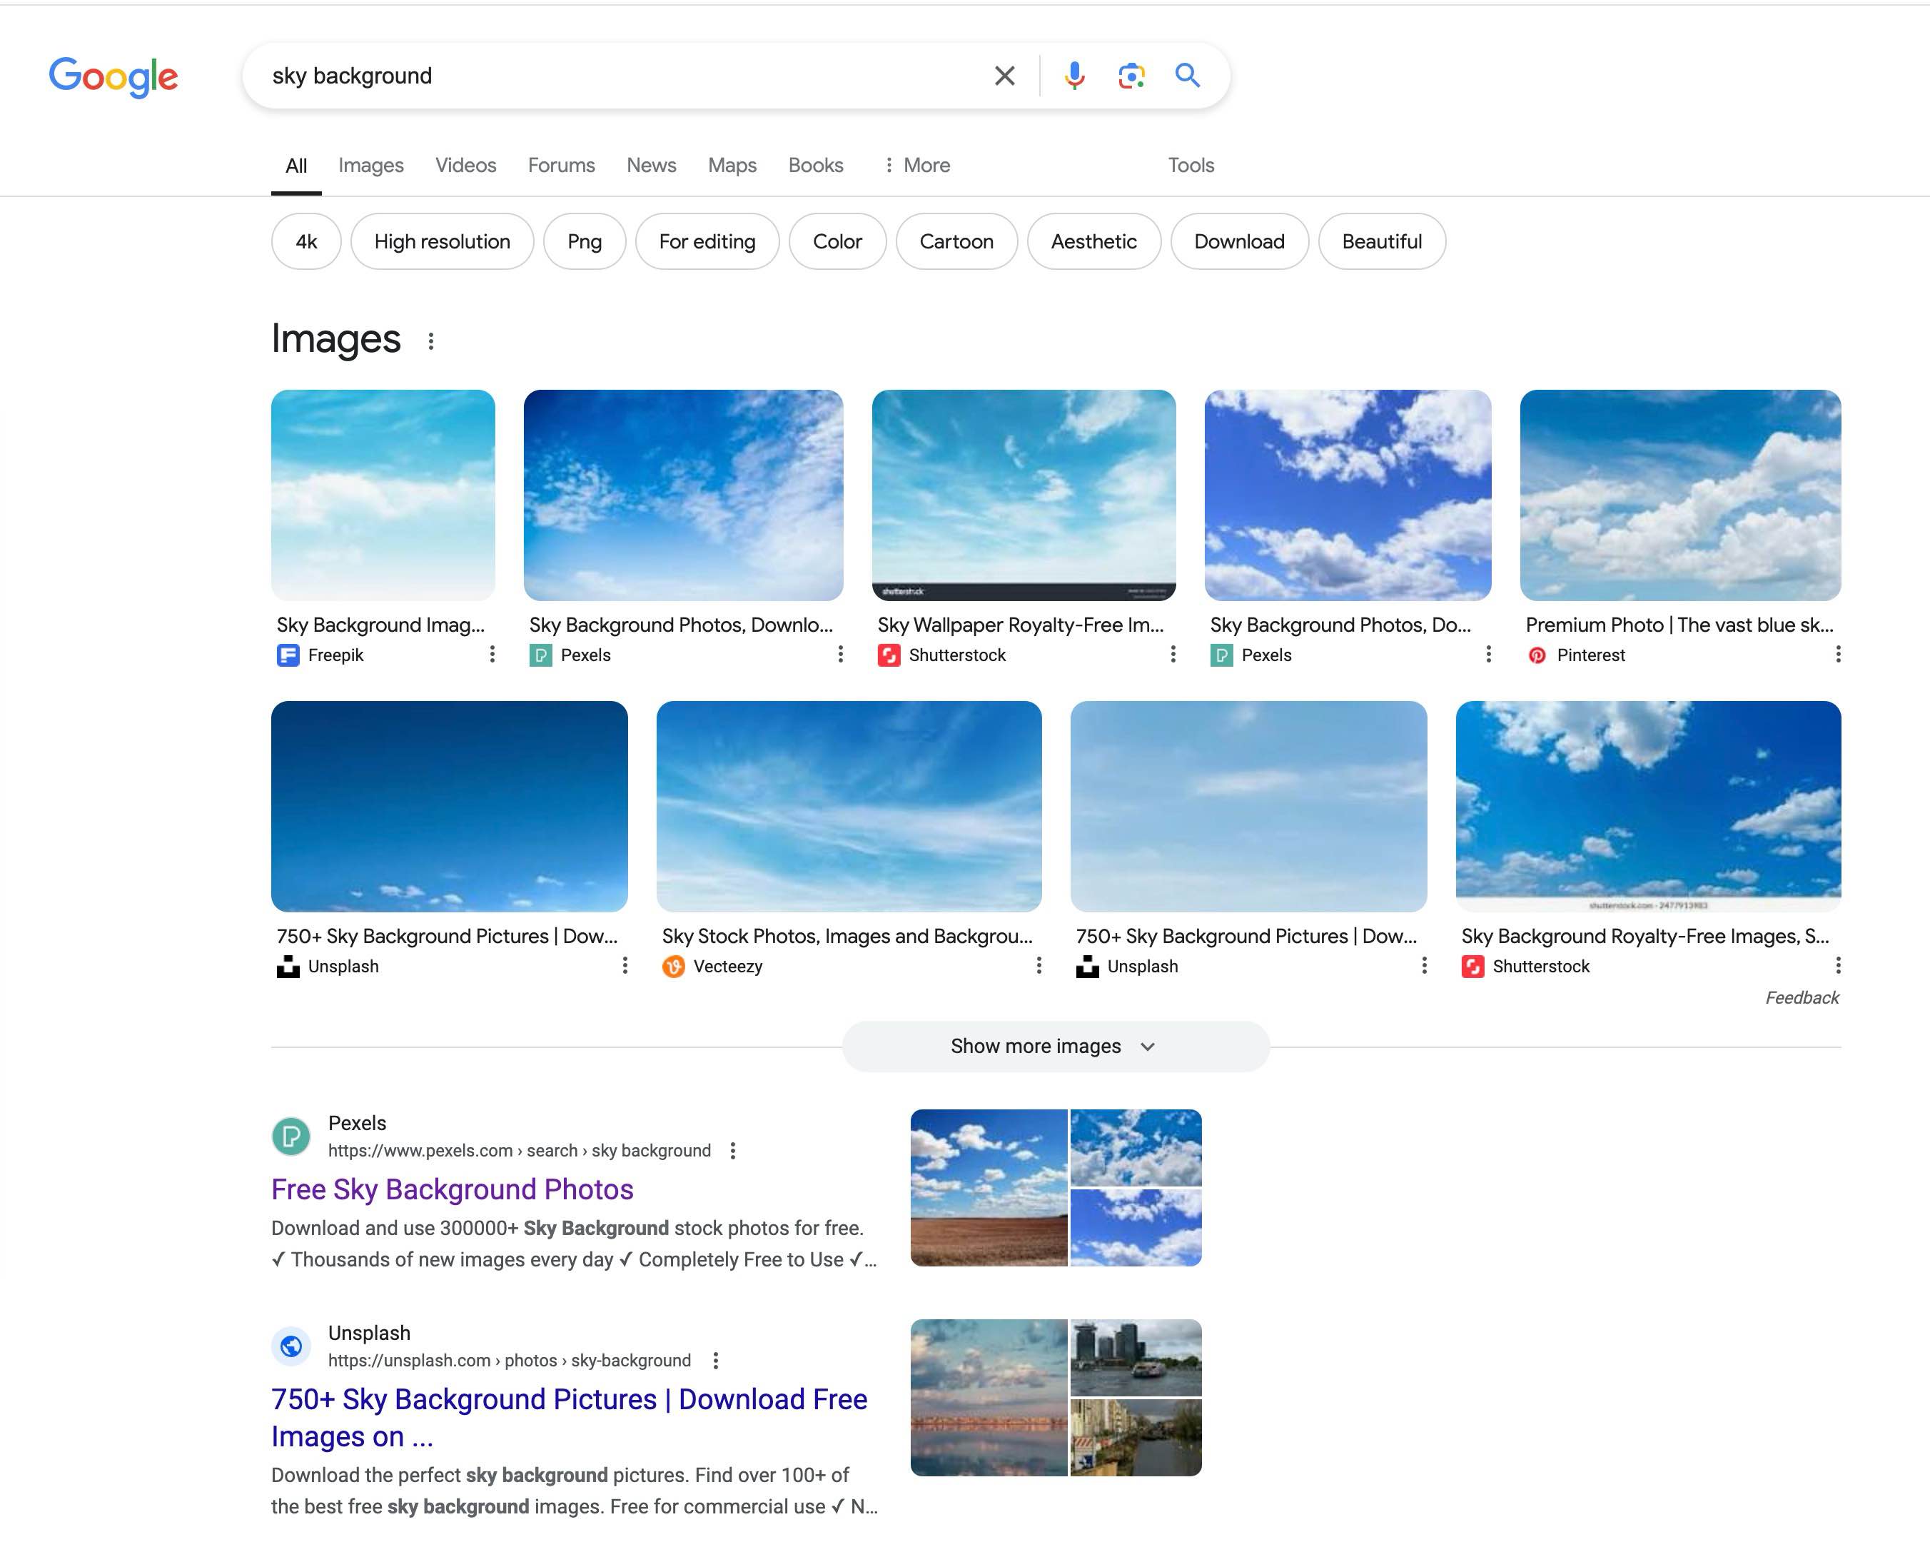
Task: Click the Unsplash globe favicon in result
Action: tap(291, 1346)
